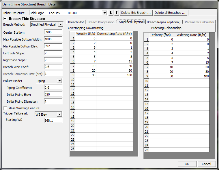The height and width of the screenshot is (170, 219).
Task: Open the Failure Mode dropdown
Action: [x=59, y=81]
